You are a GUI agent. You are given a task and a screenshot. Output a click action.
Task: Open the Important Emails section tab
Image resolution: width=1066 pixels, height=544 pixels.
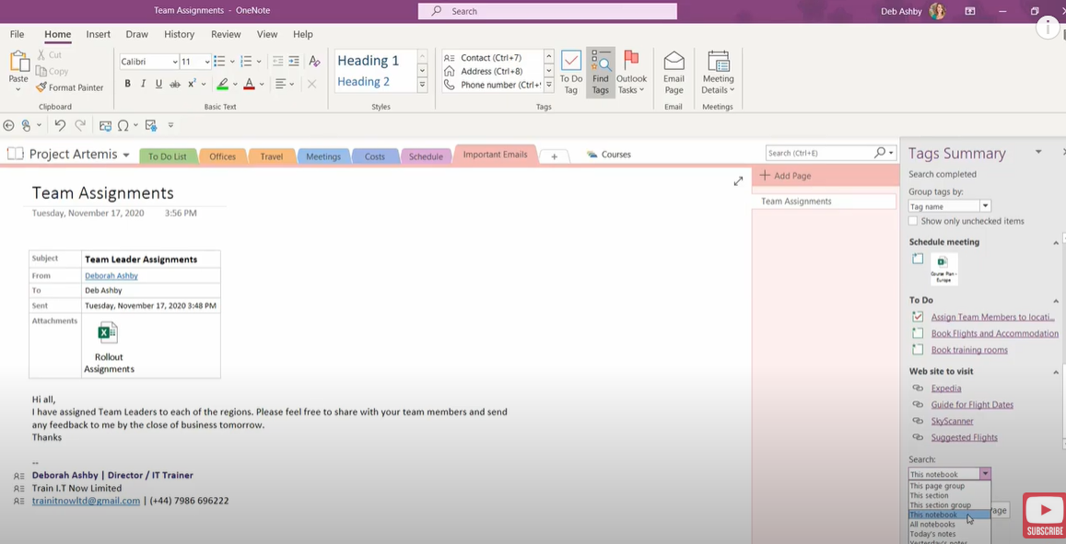495,155
